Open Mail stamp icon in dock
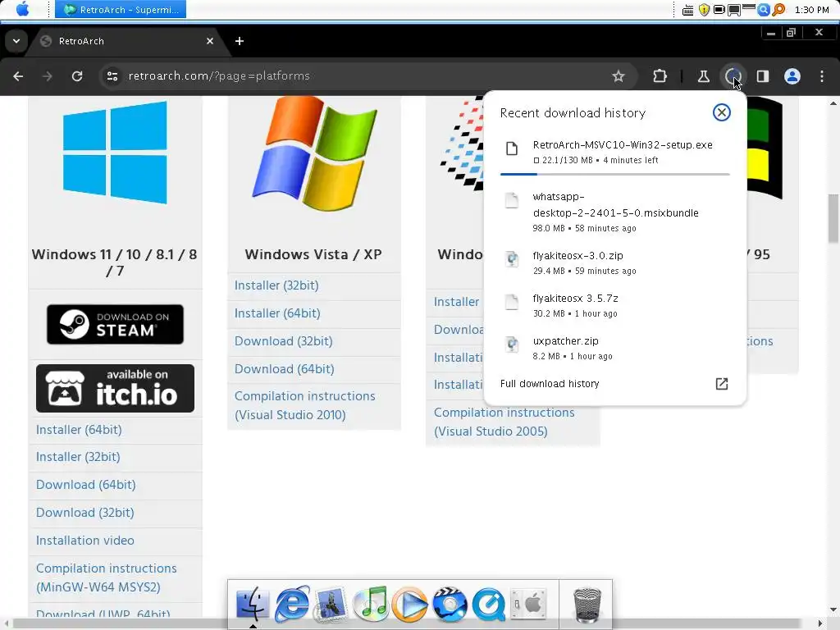The image size is (840, 630). pos(331,605)
